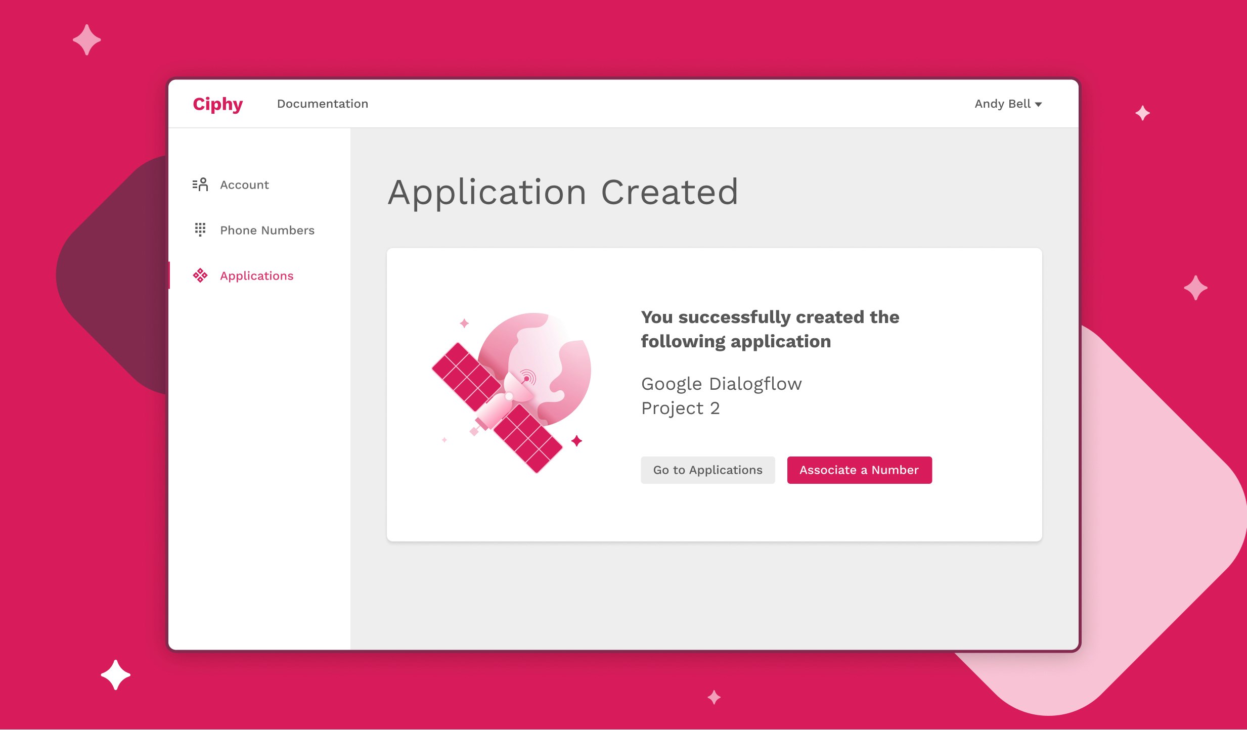1247x730 pixels.
Task: Click the white sparkle star in the bottom-left background
Action: click(115, 675)
